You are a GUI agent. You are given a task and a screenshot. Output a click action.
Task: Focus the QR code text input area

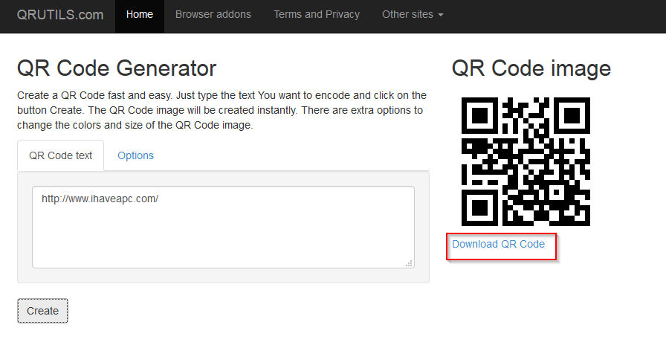click(x=223, y=227)
